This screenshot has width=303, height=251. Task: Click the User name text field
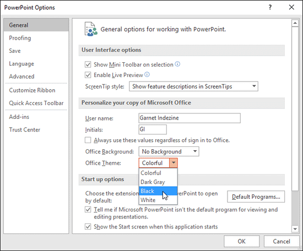tap(190, 118)
